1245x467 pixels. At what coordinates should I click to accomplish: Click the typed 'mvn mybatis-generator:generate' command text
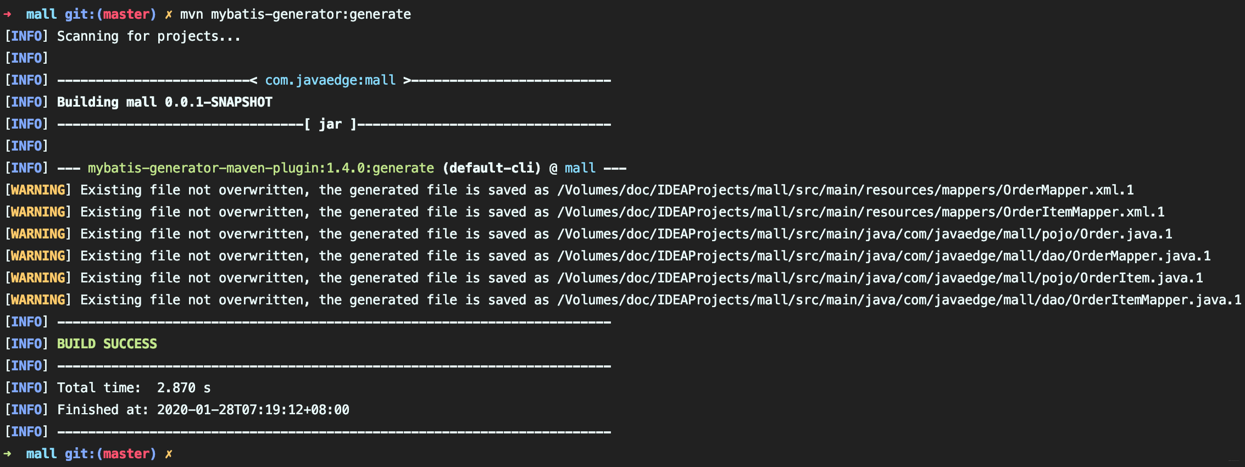click(x=296, y=14)
